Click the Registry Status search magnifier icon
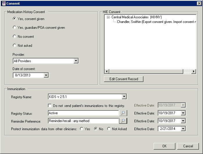 click(x=123, y=113)
